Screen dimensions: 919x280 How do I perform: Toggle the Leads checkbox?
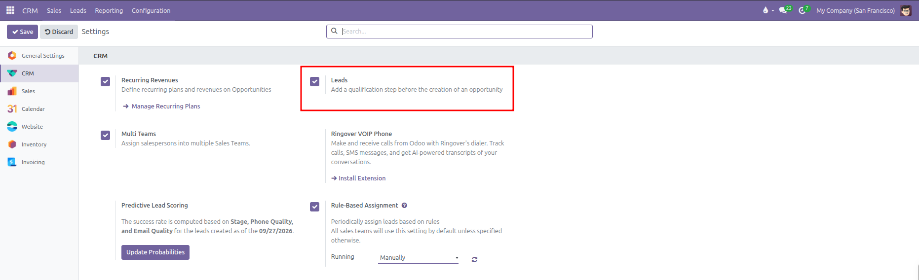click(314, 81)
